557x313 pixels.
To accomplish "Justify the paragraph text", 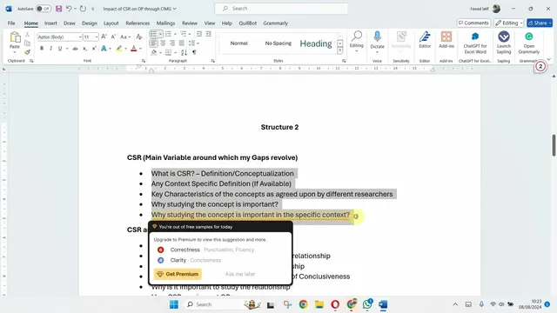I will tap(182, 43).
